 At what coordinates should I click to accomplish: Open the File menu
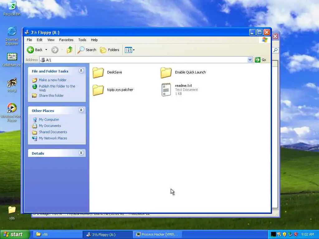[29, 40]
